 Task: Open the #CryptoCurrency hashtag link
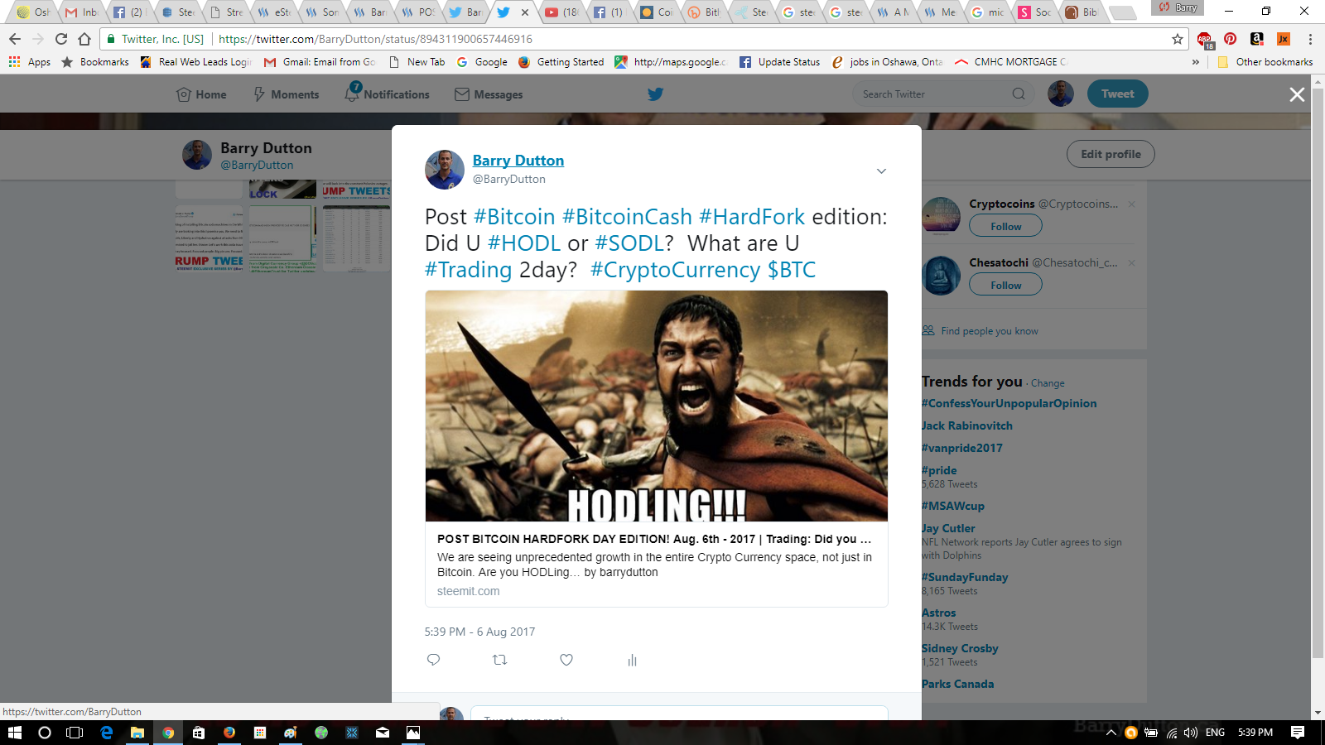coord(675,270)
